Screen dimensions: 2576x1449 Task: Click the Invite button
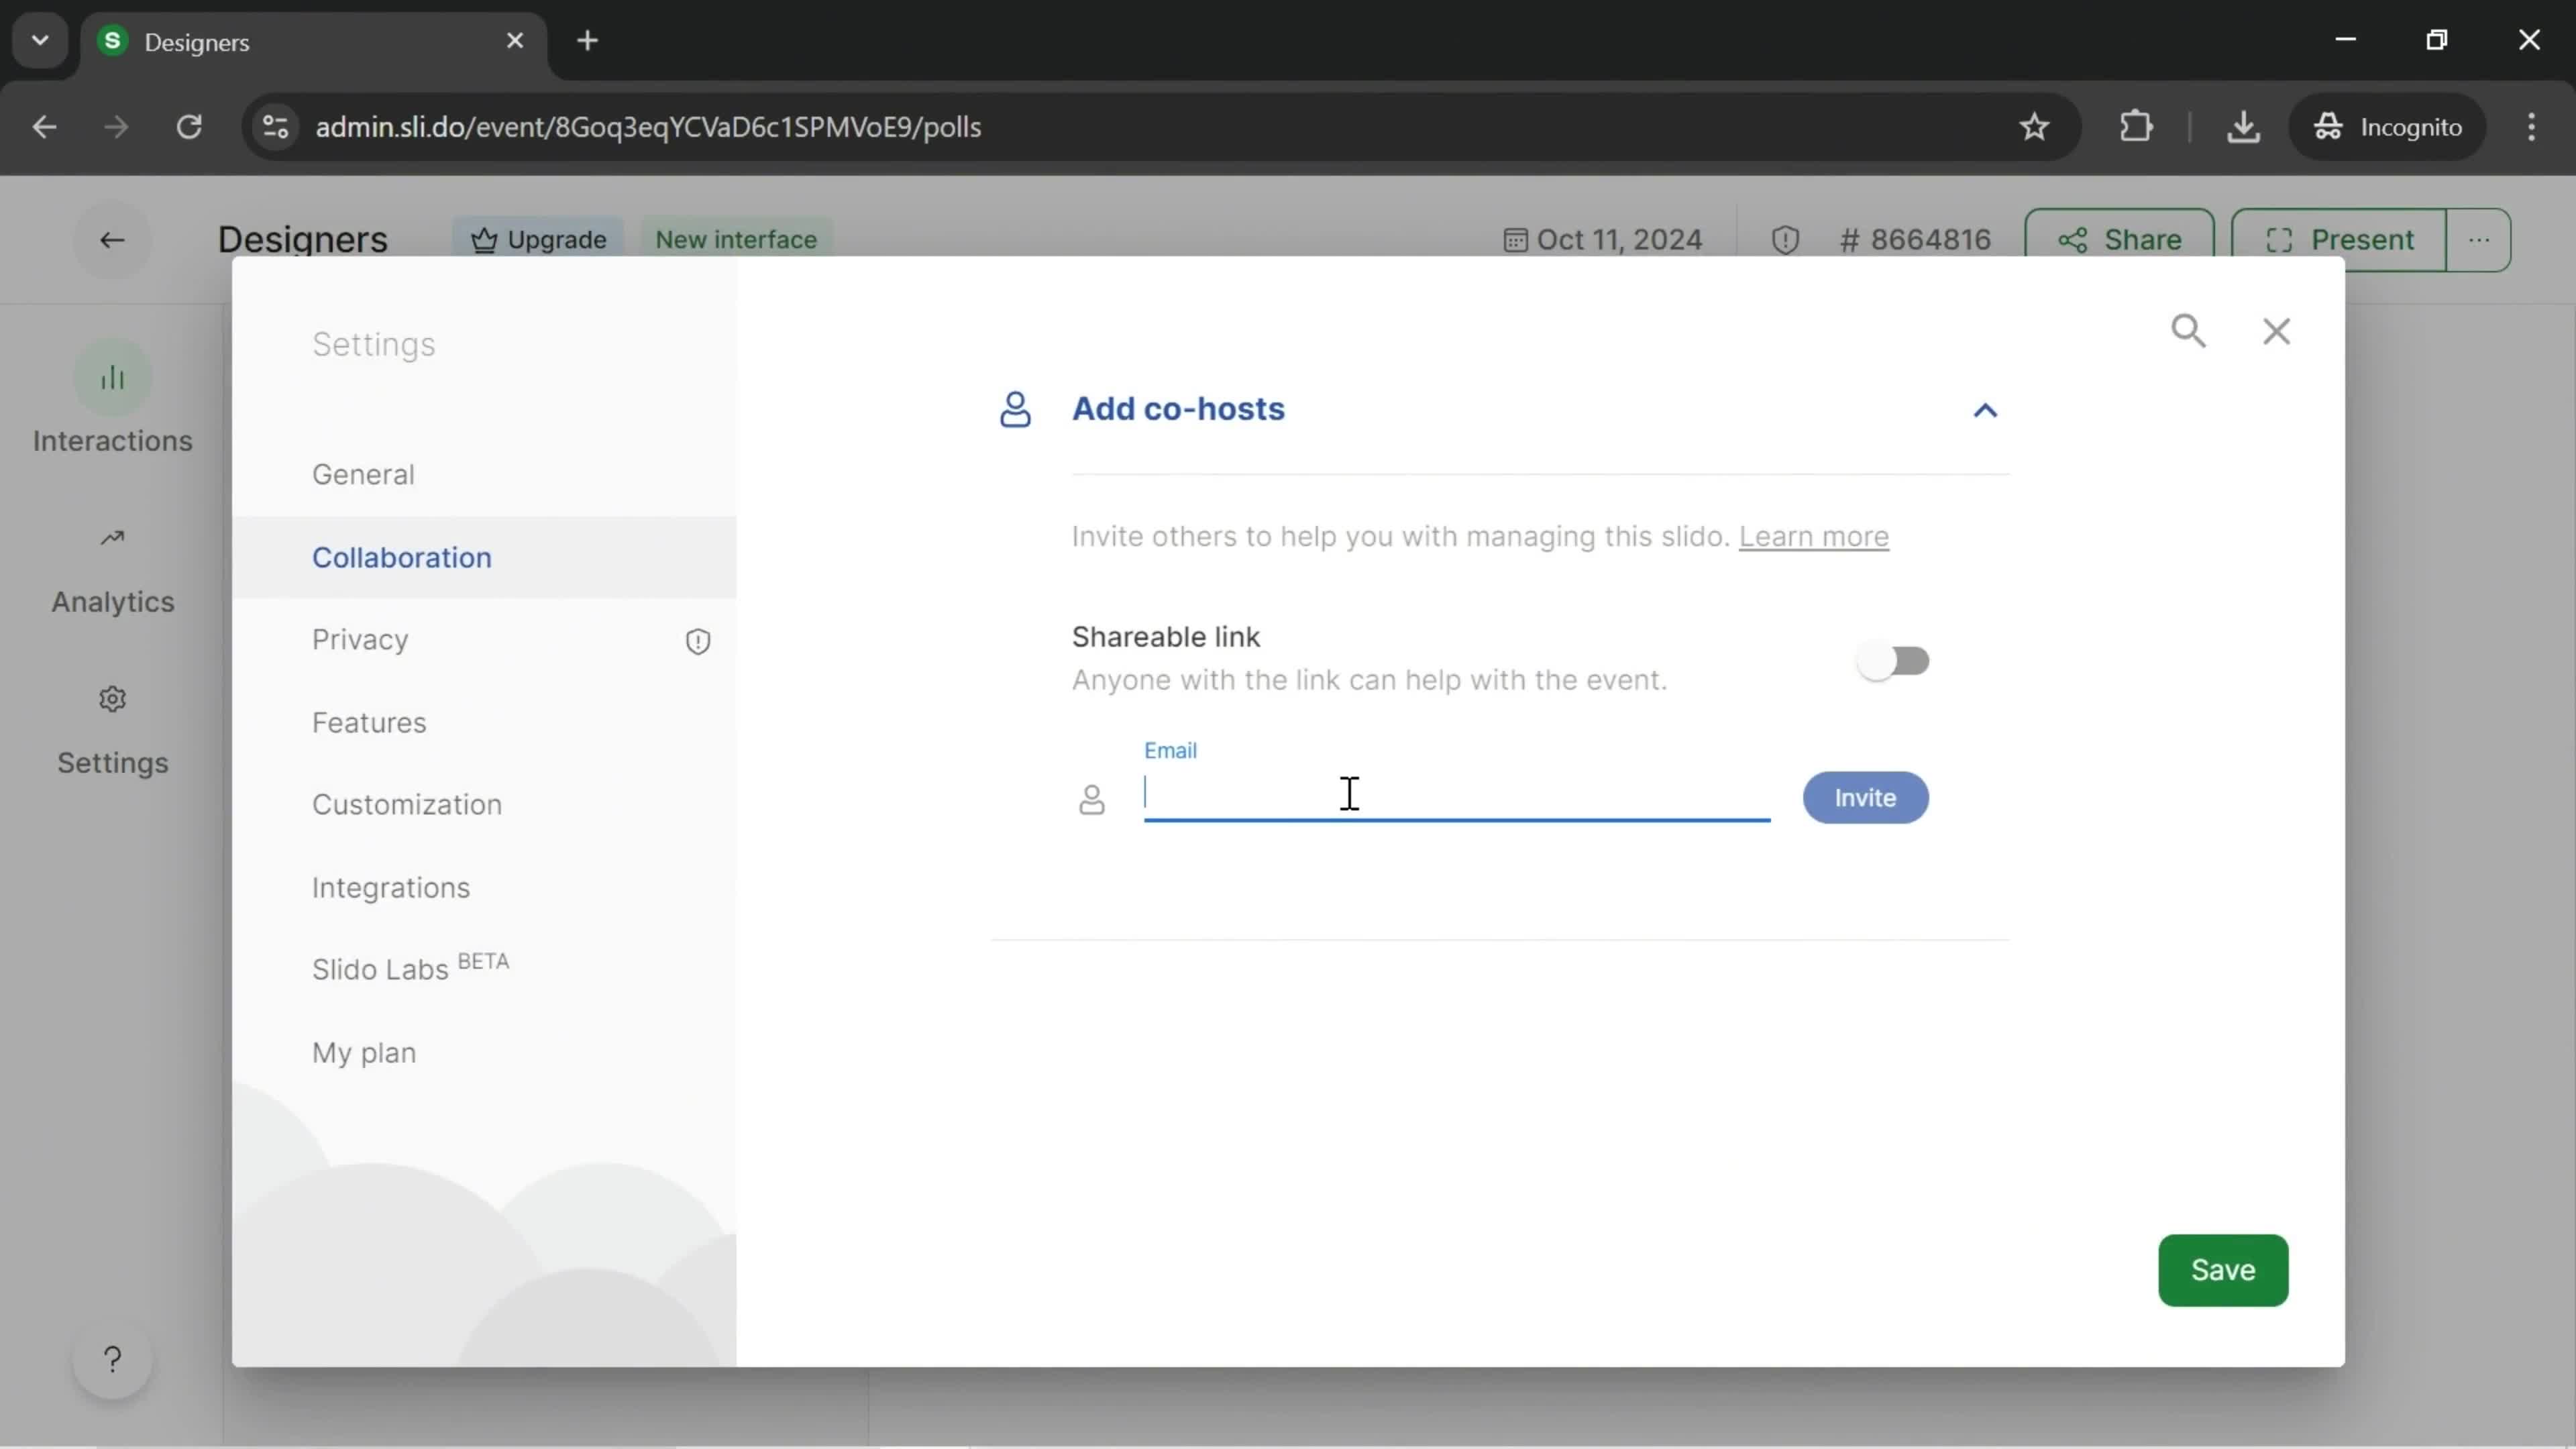[x=1866, y=796]
